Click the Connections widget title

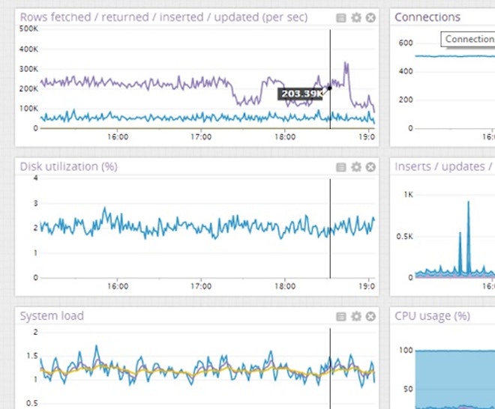pyautogui.click(x=427, y=17)
